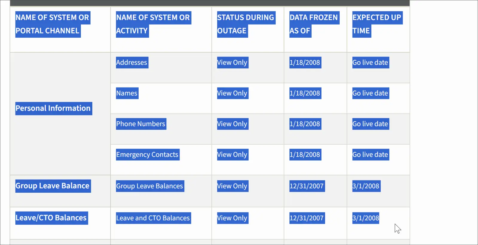Image resolution: width=478 pixels, height=245 pixels.
Task: Click "Go live date" in the Names row
Action: tap(370, 93)
